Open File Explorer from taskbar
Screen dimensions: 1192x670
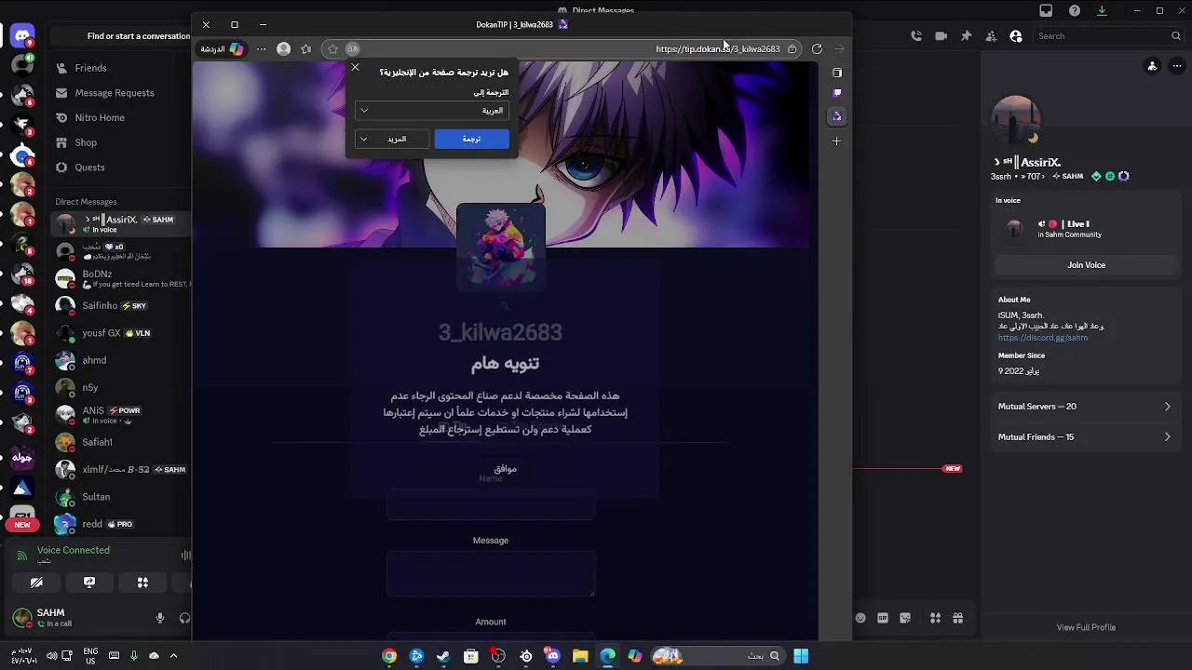coord(580,656)
